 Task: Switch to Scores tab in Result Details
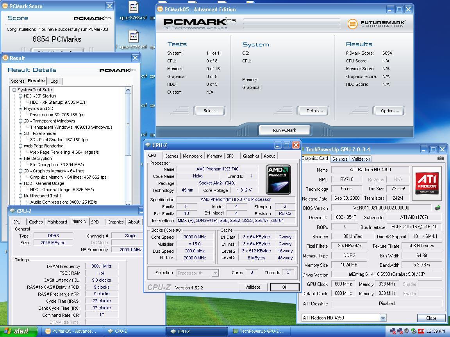pyautogui.click(x=18, y=81)
